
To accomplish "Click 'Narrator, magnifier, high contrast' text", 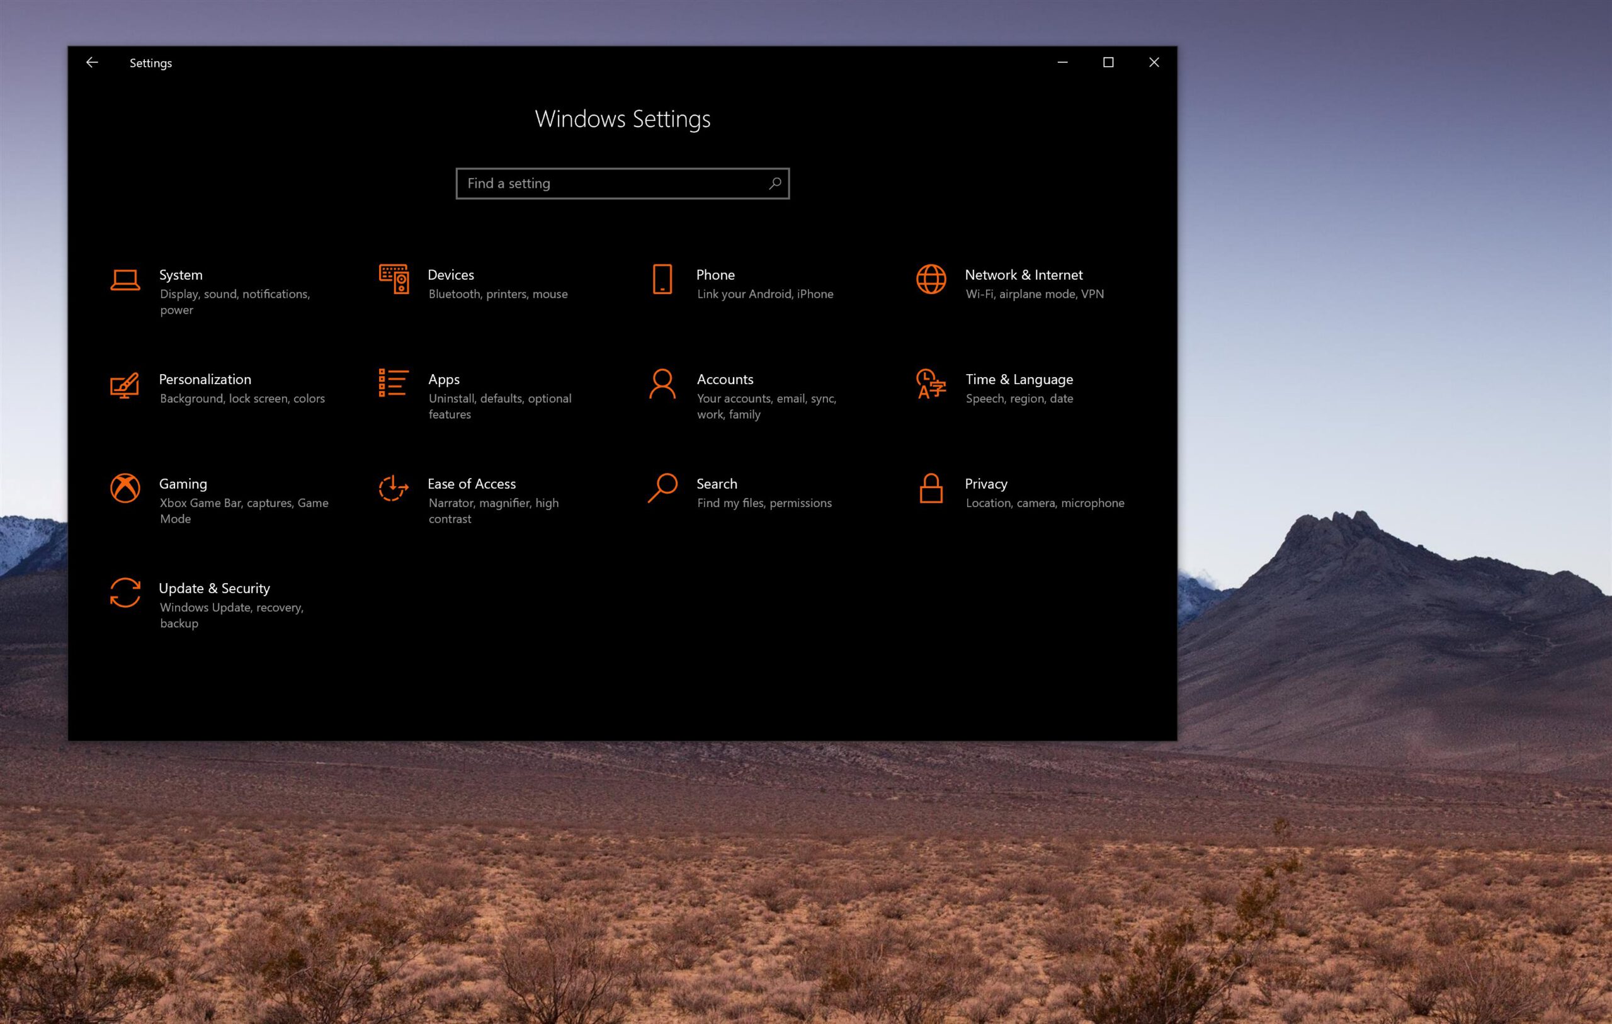I will tap(494, 511).
